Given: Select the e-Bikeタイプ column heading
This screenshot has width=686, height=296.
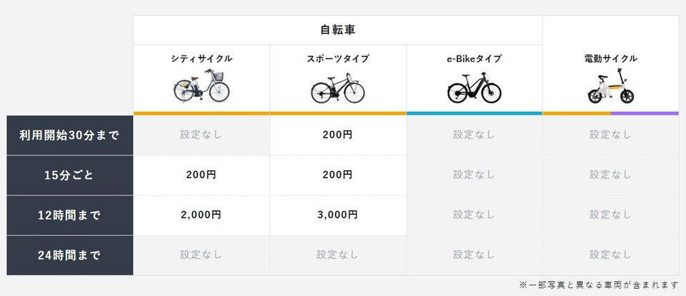Looking at the screenshot, I should 474,58.
